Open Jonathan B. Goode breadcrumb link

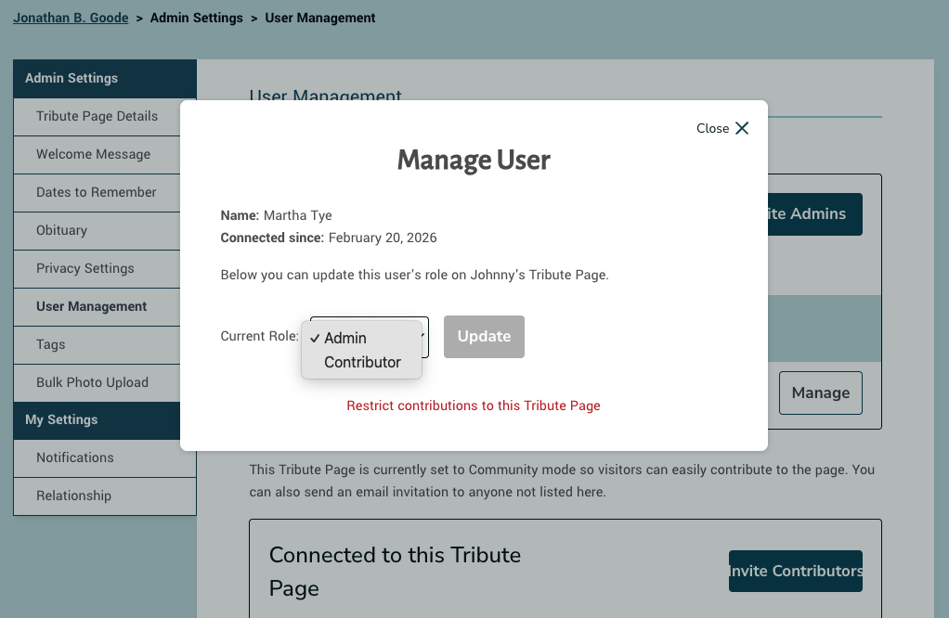tap(71, 19)
